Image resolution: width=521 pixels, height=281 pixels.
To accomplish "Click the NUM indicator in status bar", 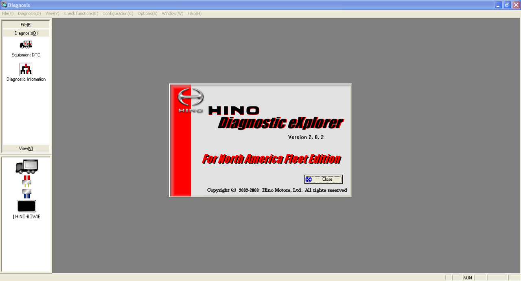I will [x=468, y=278].
